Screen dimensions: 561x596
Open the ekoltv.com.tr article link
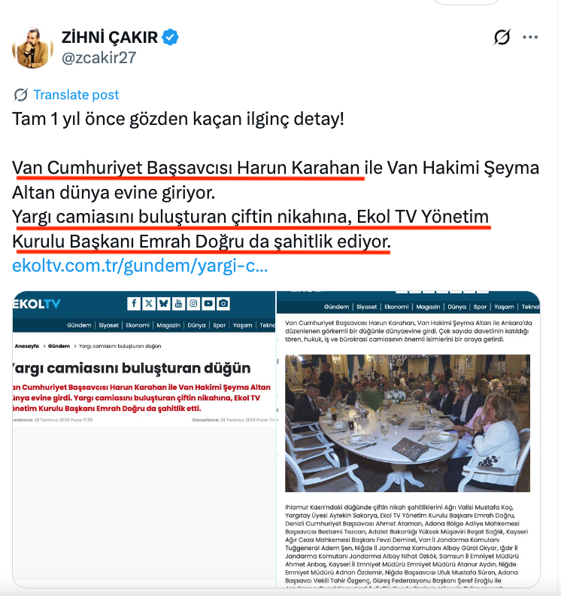click(140, 266)
